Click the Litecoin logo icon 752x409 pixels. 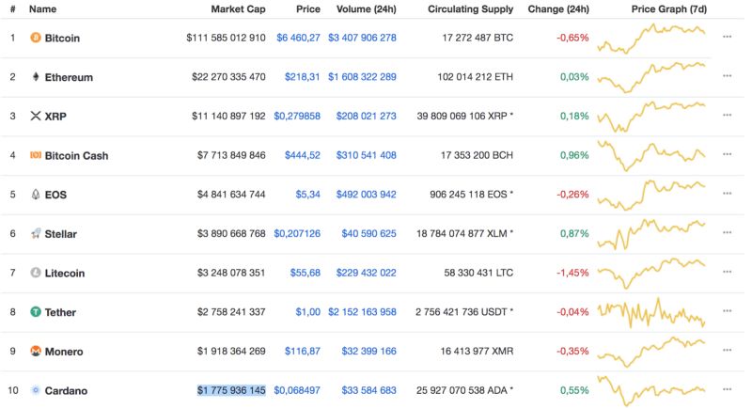coord(36,273)
